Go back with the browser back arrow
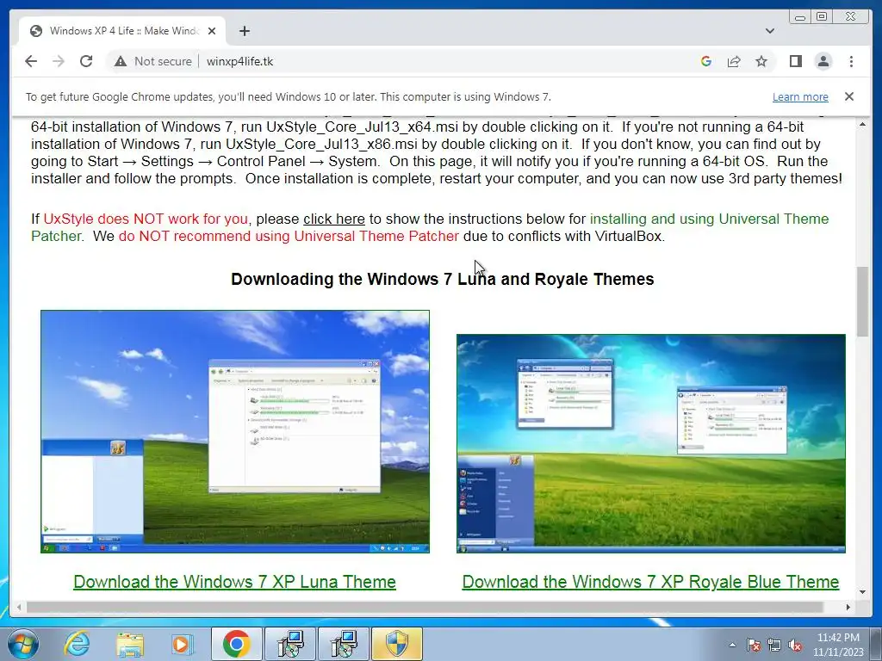This screenshot has width=882, height=661. point(31,61)
